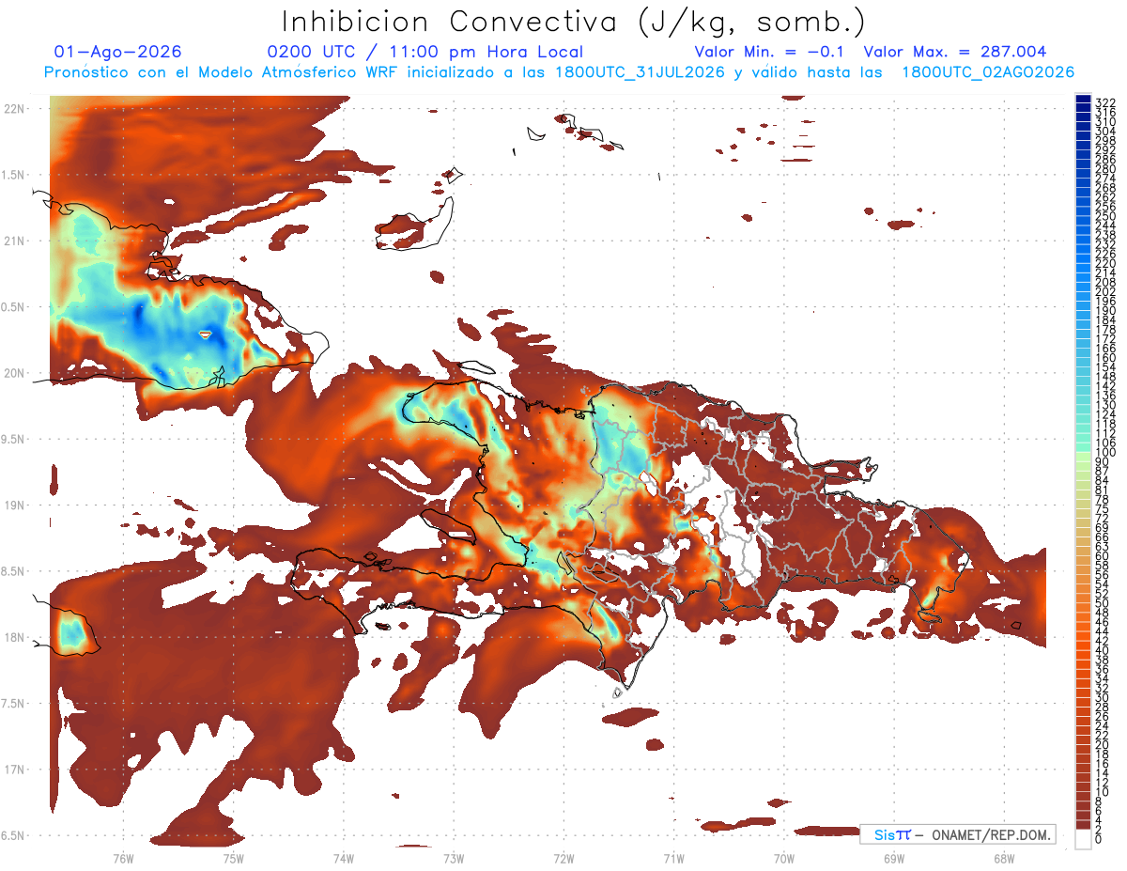
Task: Click colorbar value '202'
Action: pyautogui.click(x=1105, y=290)
